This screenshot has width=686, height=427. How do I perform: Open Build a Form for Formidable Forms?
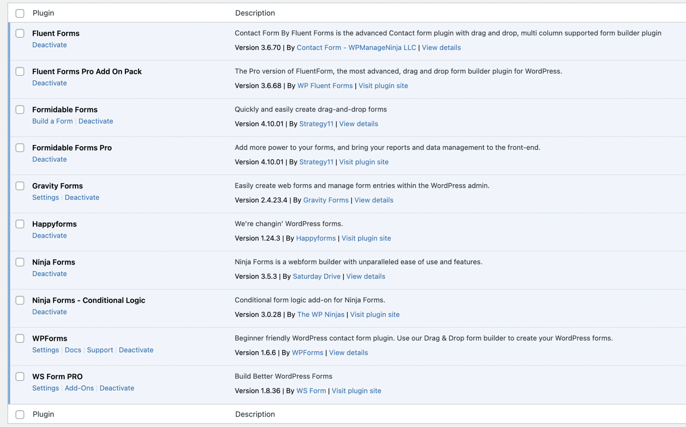[52, 121]
